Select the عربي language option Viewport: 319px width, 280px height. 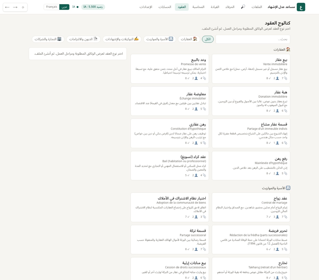(x=64, y=7)
